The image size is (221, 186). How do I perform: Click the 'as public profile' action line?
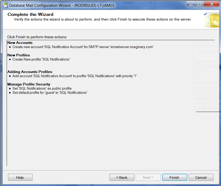42,88
